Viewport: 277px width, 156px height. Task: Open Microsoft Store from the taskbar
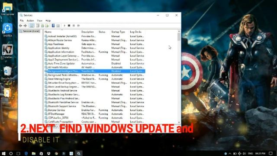point(41,153)
